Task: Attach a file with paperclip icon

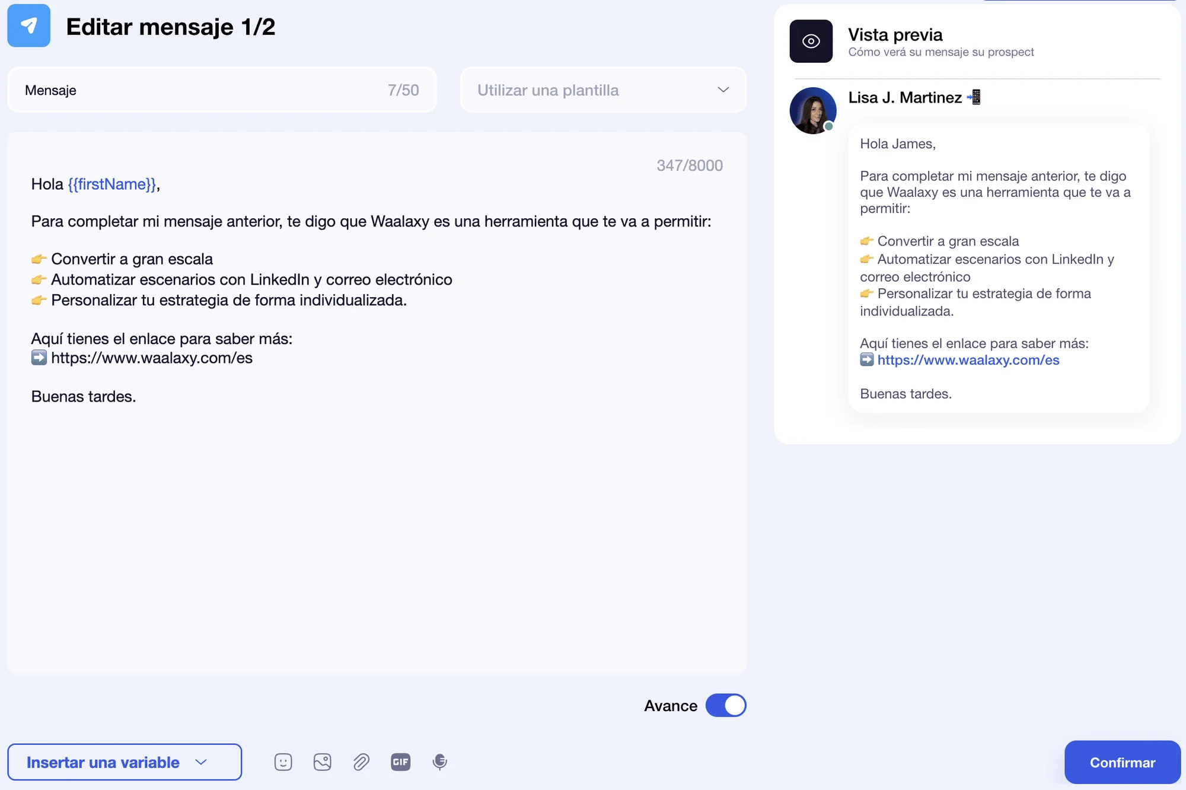Action: point(361,762)
